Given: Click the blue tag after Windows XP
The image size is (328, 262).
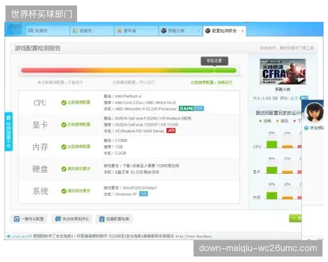Looking at the screenshot, I should 143,194.
